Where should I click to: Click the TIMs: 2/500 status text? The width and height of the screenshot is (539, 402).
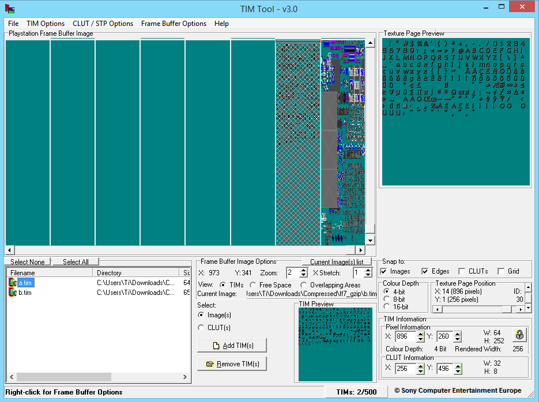(356, 392)
